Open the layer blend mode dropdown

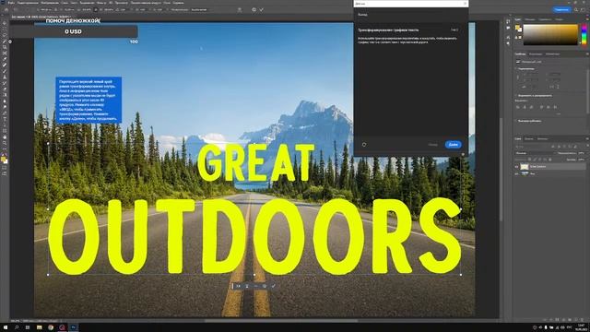[x=535, y=153]
